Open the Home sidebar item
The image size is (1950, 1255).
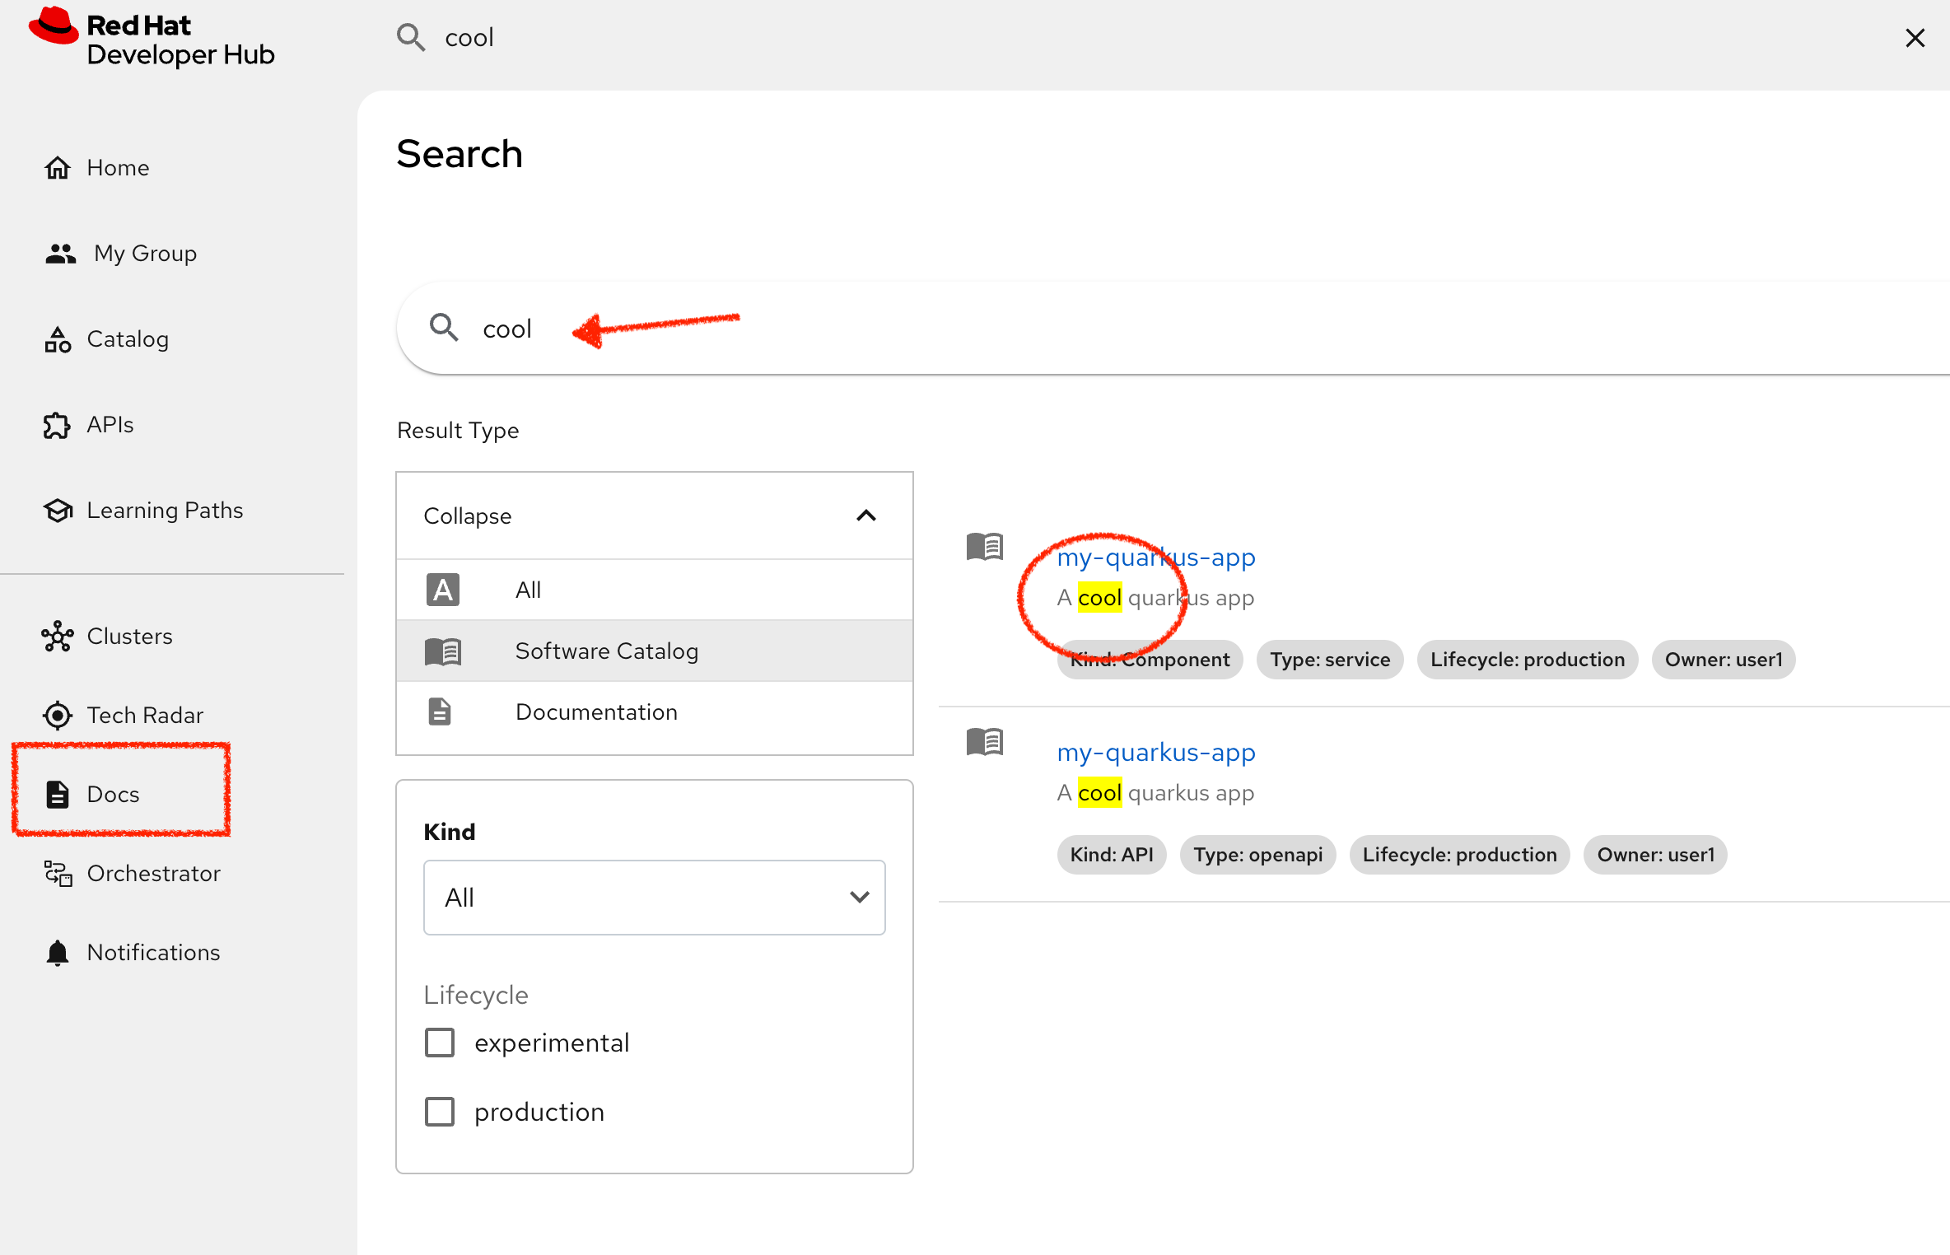(117, 167)
